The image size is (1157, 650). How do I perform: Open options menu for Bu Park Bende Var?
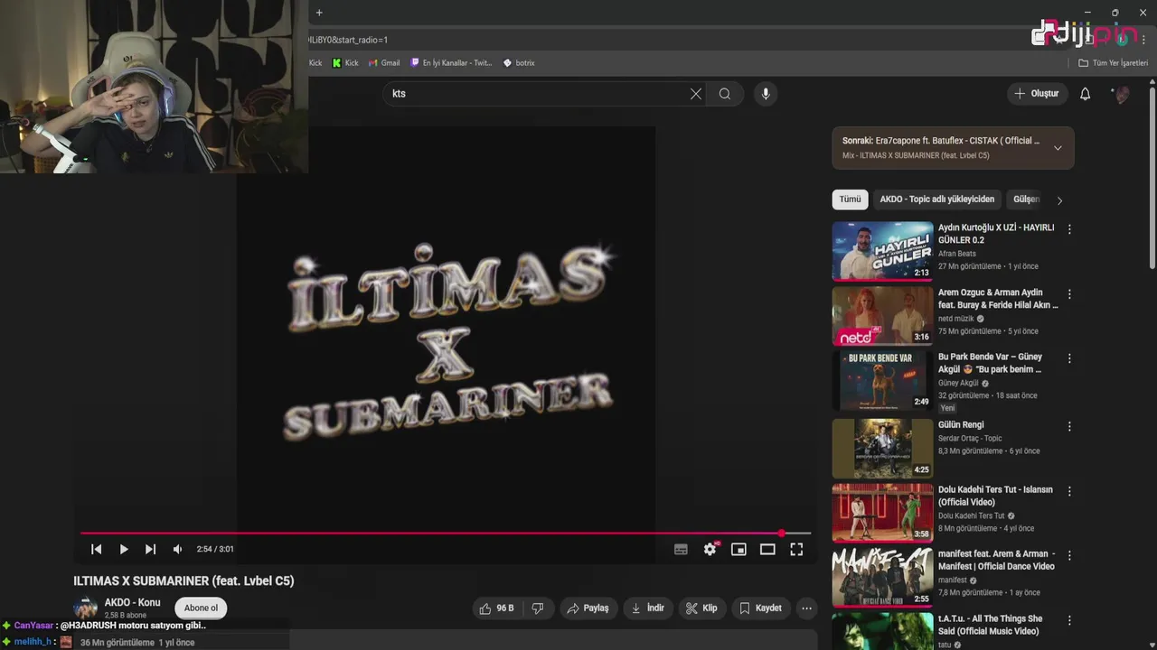click(1069, 358)
